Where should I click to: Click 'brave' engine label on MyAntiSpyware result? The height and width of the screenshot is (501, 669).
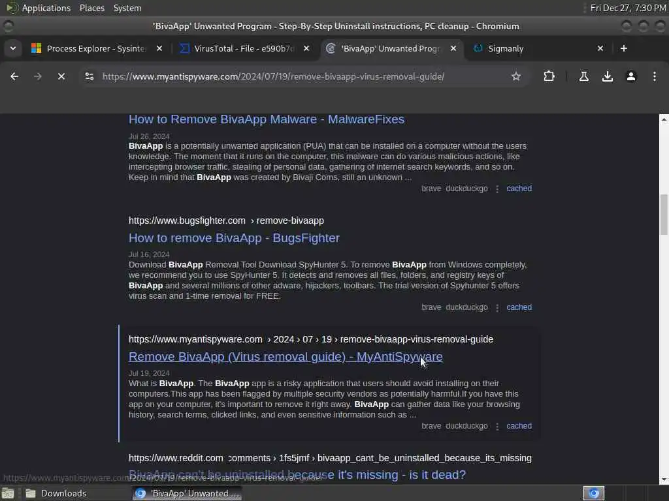coord(431,426)
